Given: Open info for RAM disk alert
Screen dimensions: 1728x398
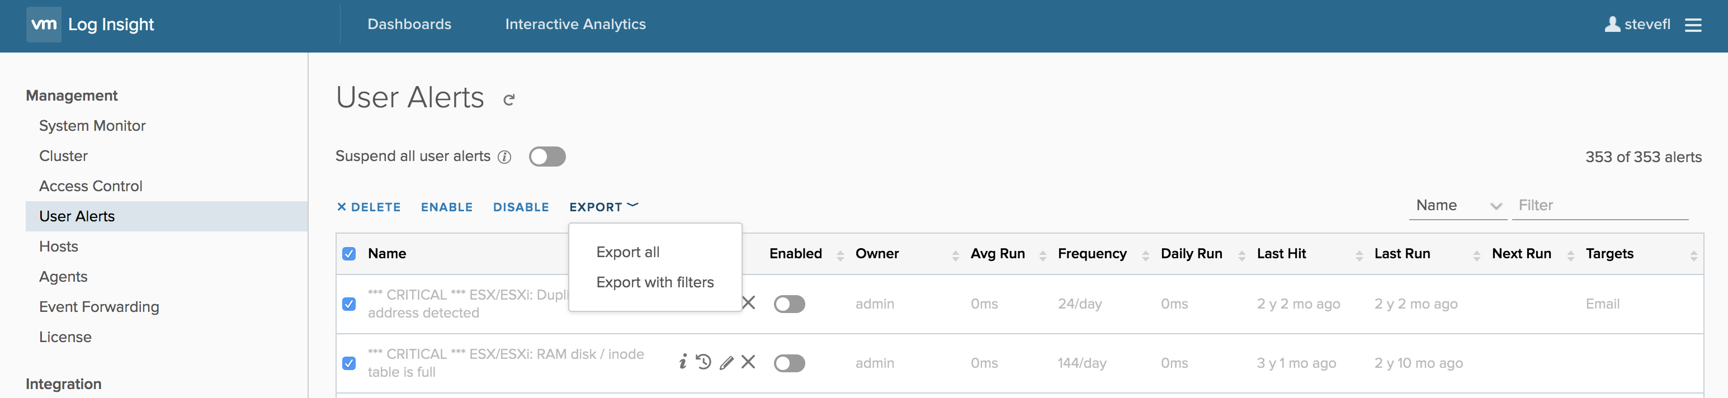Looking at the screenshot, I should pyautogui.click(x=682, y=362).
